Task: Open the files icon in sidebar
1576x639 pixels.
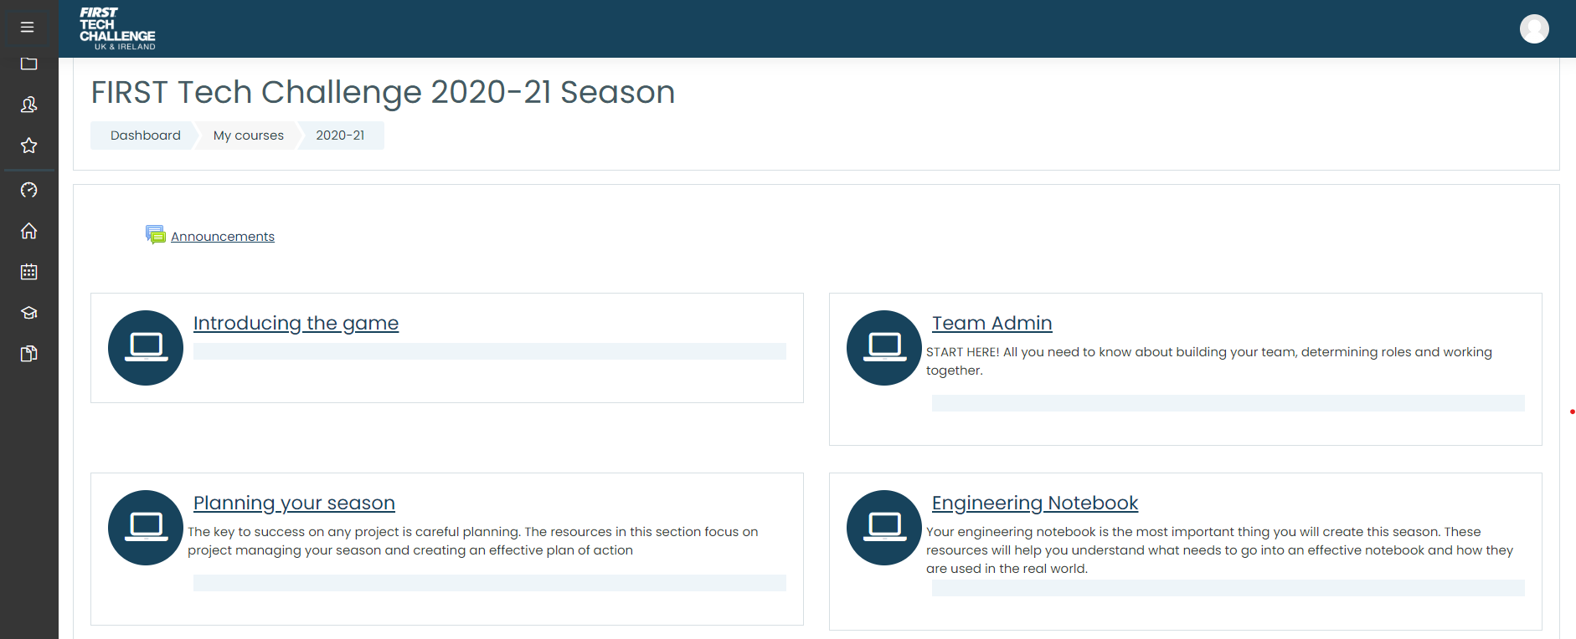Action: (x=28, y=354)
